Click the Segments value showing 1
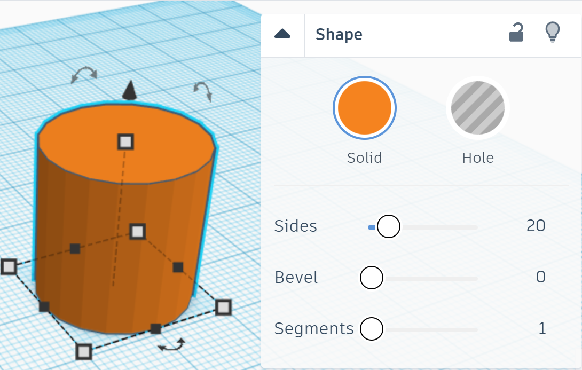This screenshot has height=370, width=582. pyautogui.click(x=541, y=329)
